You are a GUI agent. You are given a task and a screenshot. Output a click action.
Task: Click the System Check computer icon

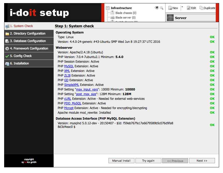click(7, 26)
